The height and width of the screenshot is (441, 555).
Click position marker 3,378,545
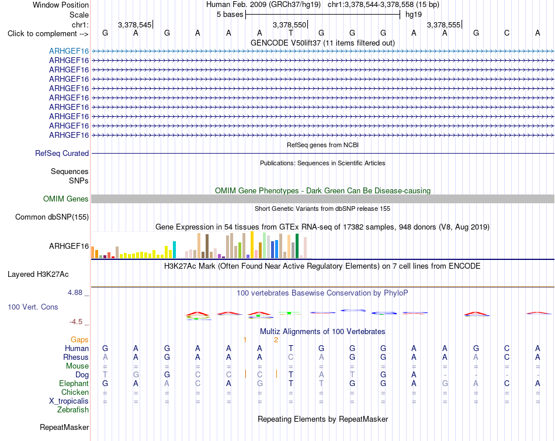[x=135, y=25]
